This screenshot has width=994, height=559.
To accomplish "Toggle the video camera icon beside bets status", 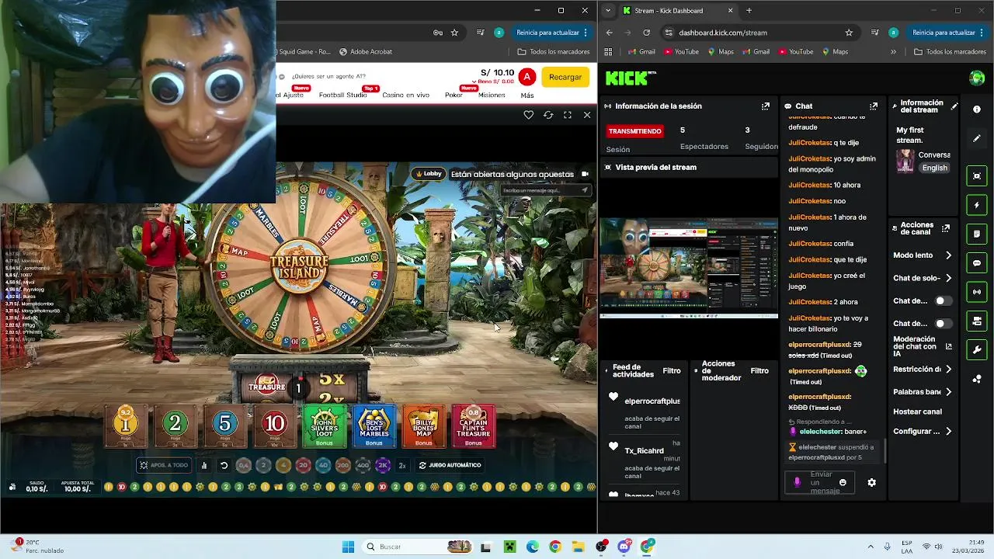I will 585,174.
